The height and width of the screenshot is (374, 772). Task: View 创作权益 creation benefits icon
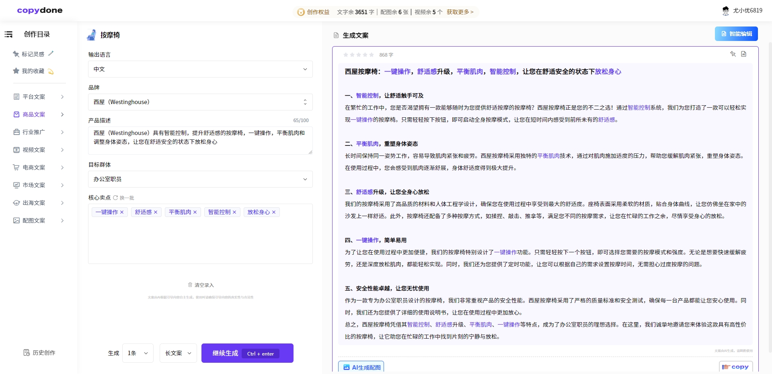[302, 12]
